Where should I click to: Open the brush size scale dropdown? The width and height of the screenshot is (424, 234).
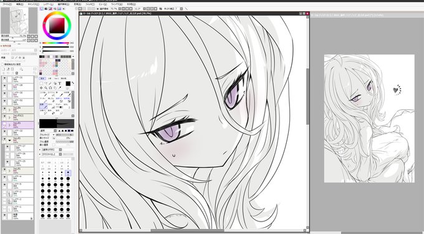coord(54,135)
